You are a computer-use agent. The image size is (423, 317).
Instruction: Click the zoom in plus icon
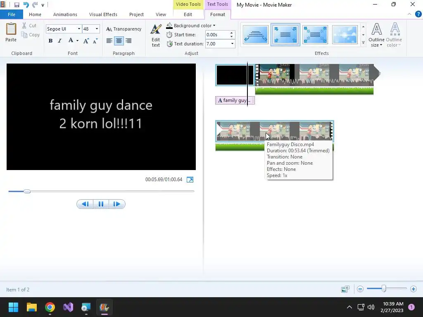pos(413,289)
